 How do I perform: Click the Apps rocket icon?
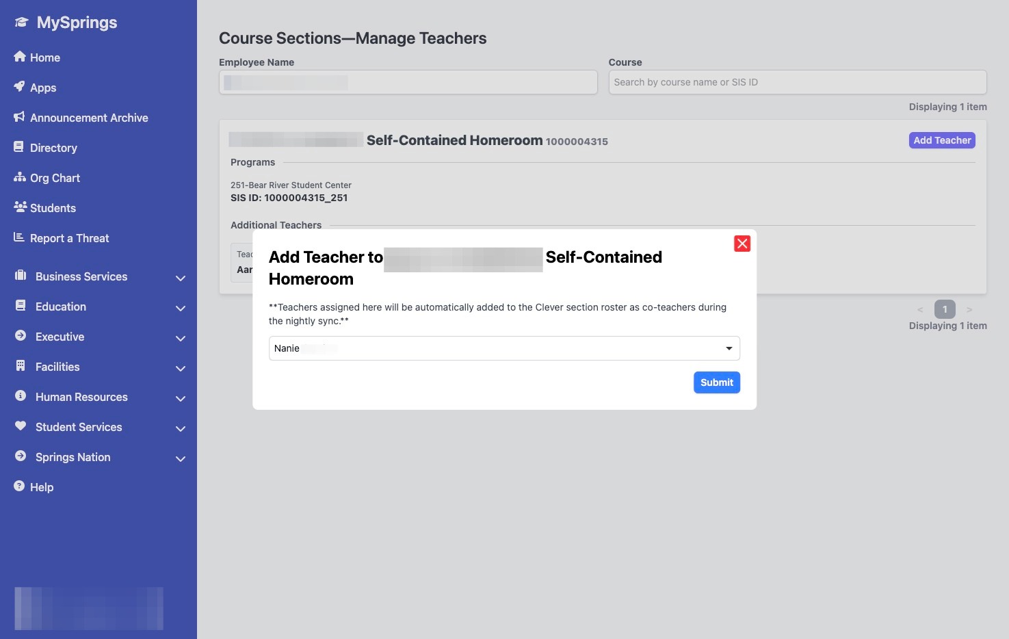click(20, 87)
